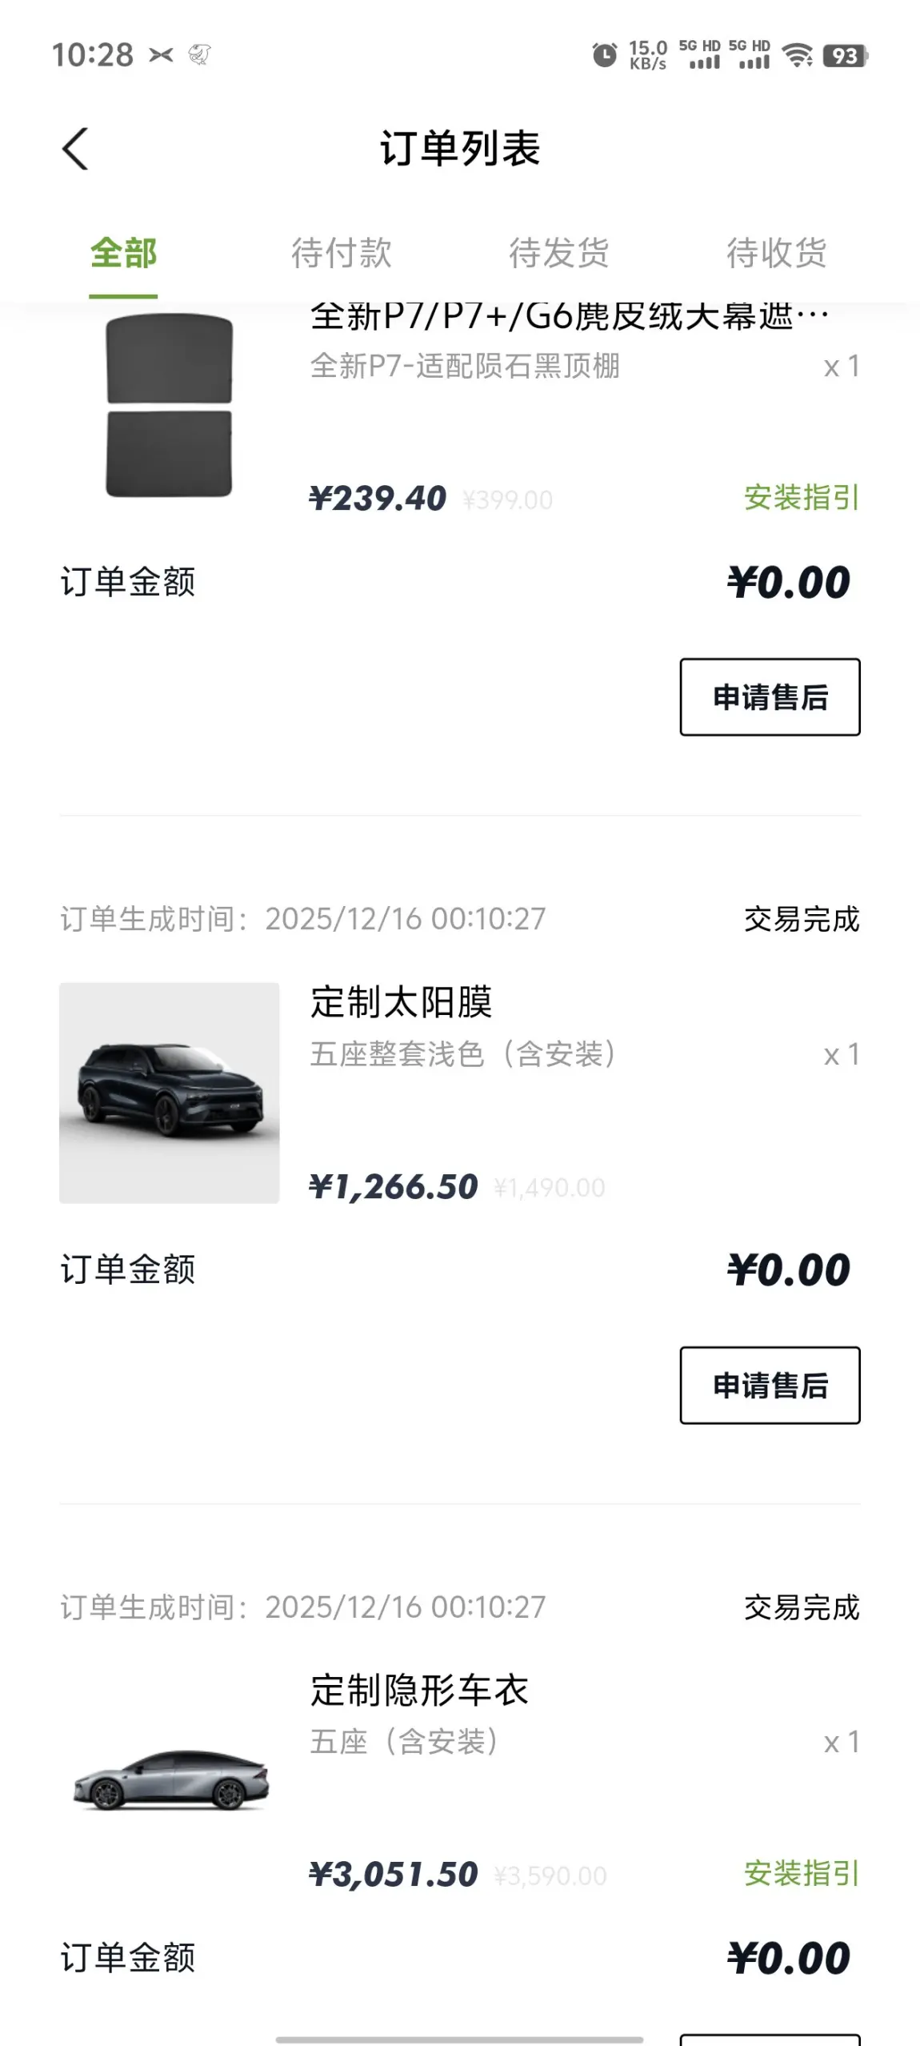The width and height of the screenshot is (920, 2046).
Task: Tap the back arrow icon
Action: (x=75, y=149)
